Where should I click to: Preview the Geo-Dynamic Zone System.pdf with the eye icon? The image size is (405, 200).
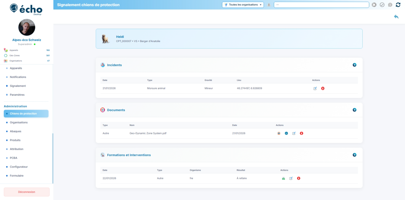pos(279,133)
